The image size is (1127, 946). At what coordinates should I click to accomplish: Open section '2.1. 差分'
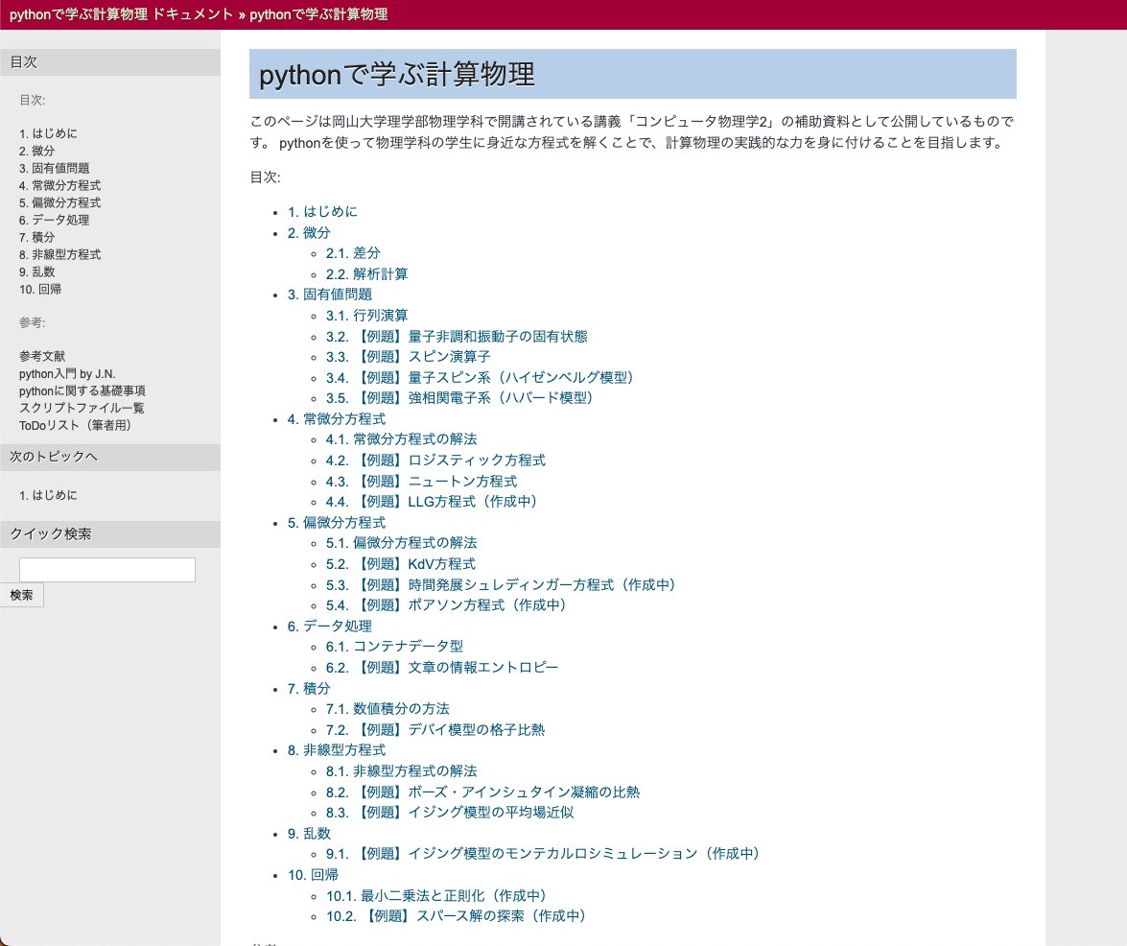pyautogui.click(x=353, y=253)
